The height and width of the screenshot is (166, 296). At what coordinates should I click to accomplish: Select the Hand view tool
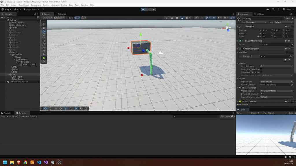pyautogui.click(x=43, y=28)
